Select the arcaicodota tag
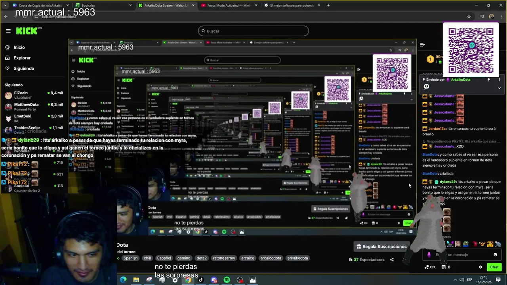507x285 pixels. (x=271, y=258)
